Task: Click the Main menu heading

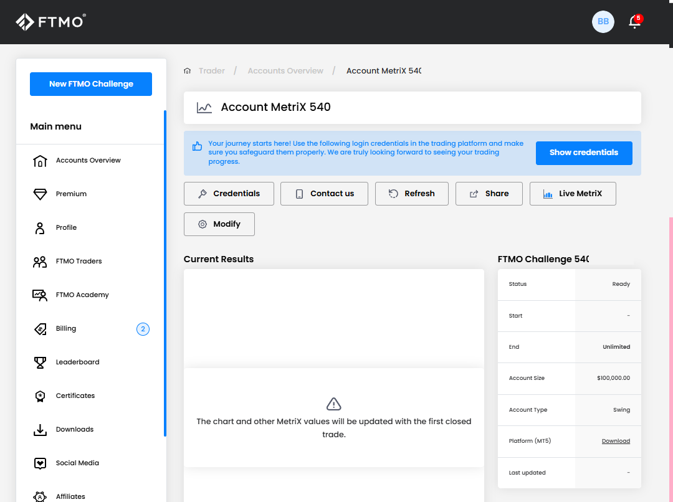Action: (56, 126)
